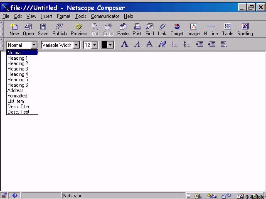
Task: Collapse the paragraph style dropdown arrow
Action: [x=34, y=45]
